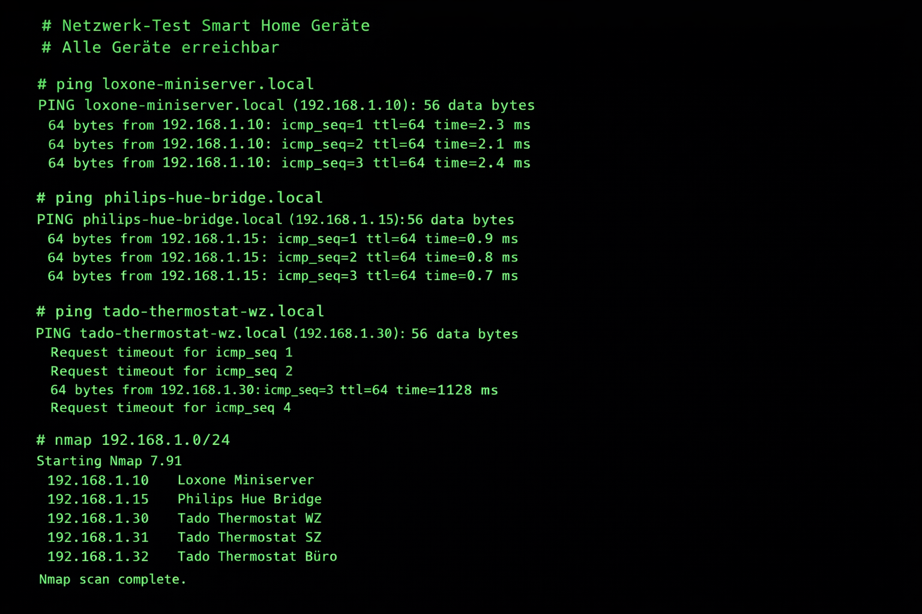
Task: Select the nmap row 'Tado Thermostat SZ'
Action: pos(184,538)
